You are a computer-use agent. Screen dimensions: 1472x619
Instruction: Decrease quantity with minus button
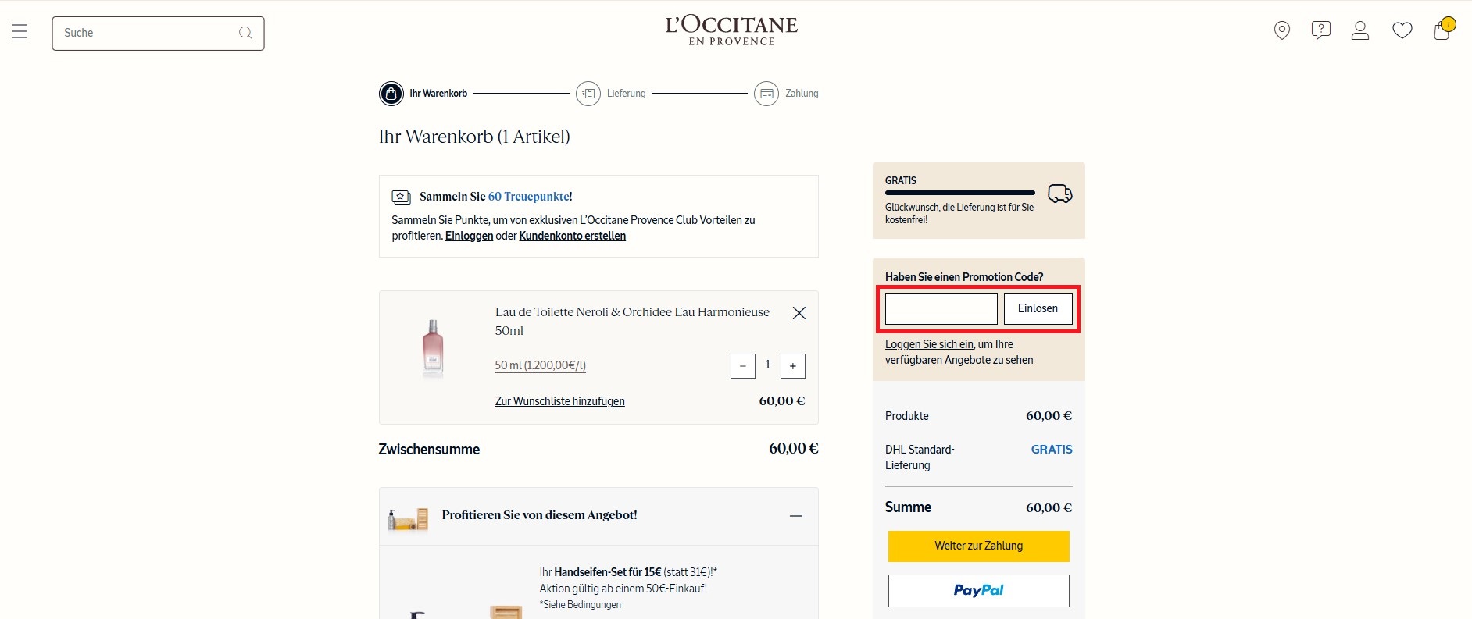(743, 366)
